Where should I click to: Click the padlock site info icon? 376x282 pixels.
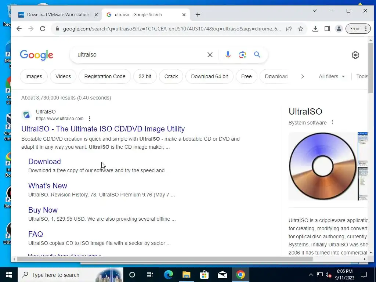57,29
